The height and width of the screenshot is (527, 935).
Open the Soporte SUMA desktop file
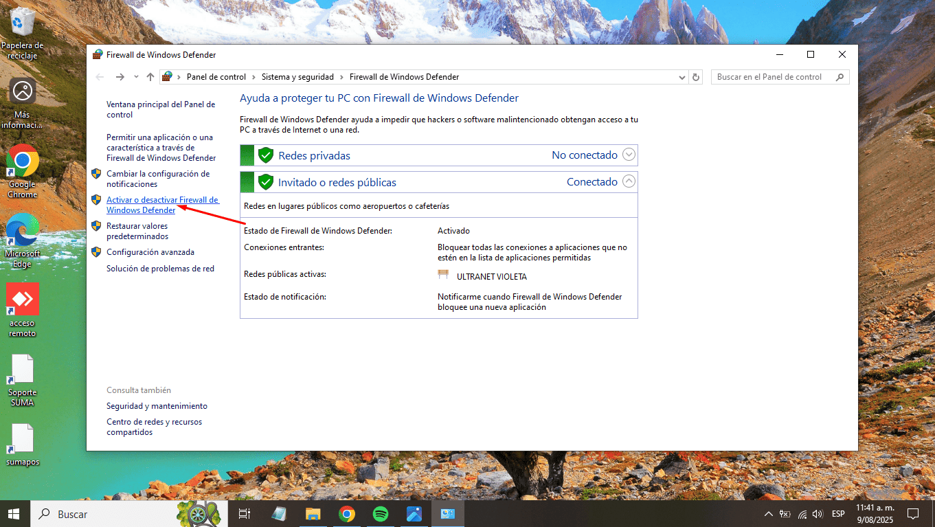23,380
